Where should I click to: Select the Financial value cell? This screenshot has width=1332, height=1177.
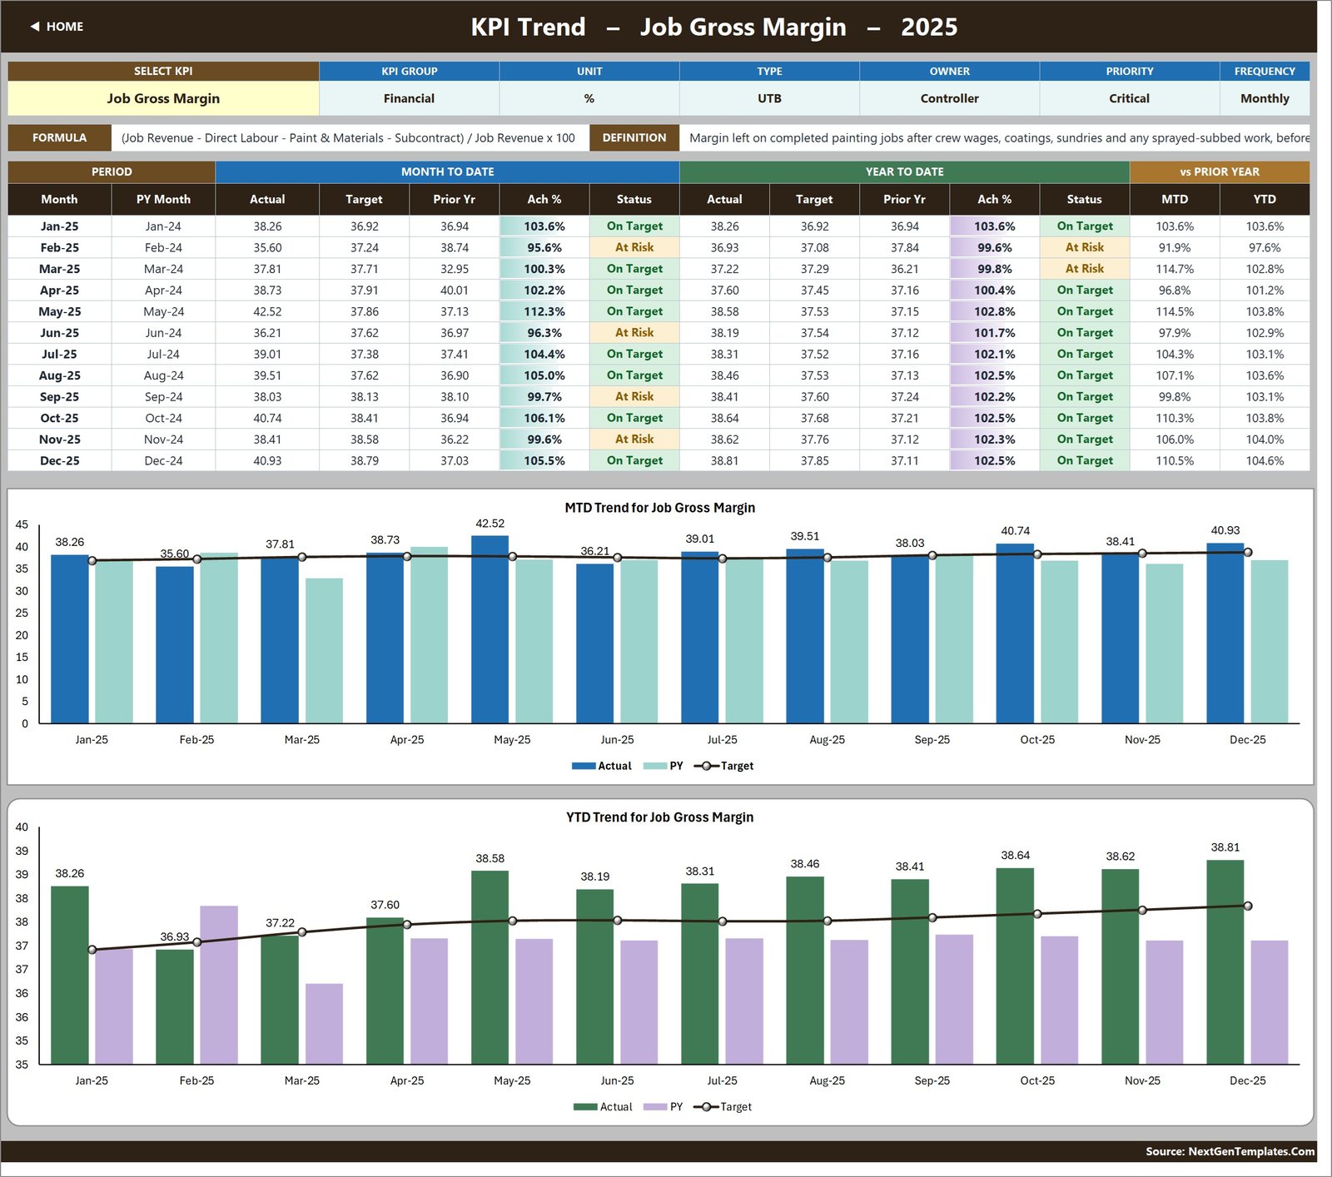click(410, 98)
